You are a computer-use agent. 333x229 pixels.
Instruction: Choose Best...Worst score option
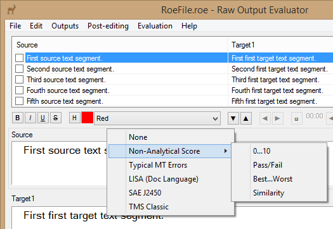[279, 179]
